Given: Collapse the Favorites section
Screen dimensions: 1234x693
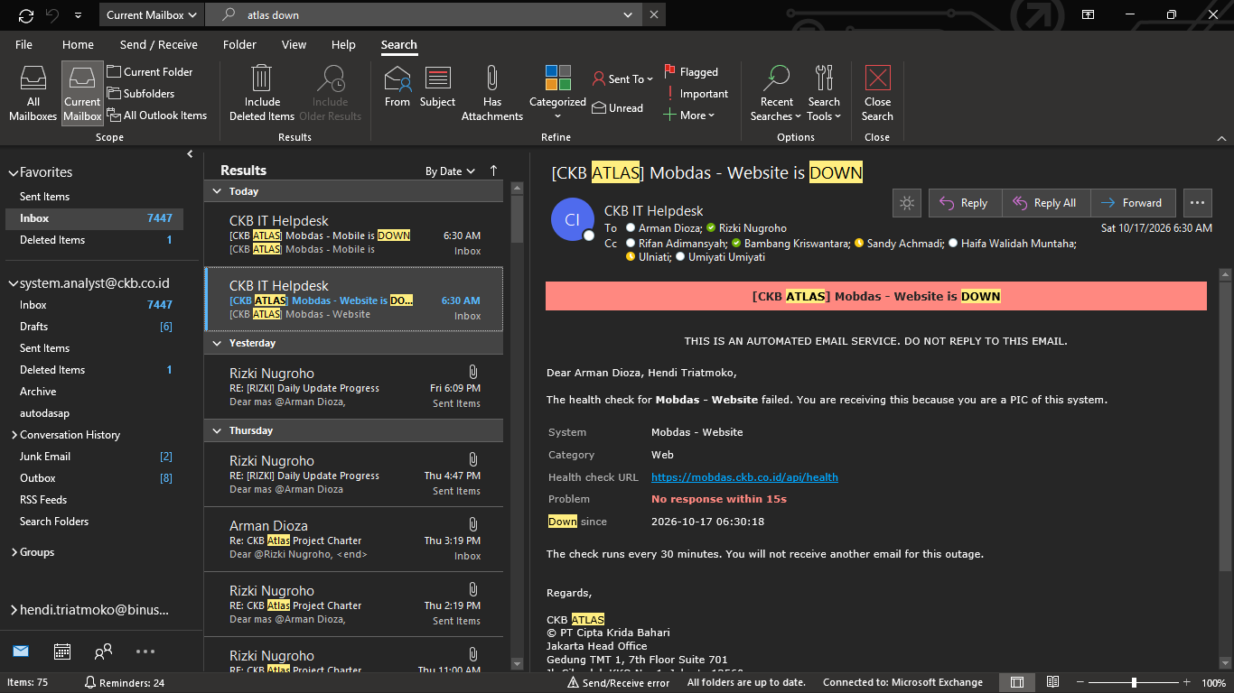Looking at the screenshot, I should click(x=13, y=172).
